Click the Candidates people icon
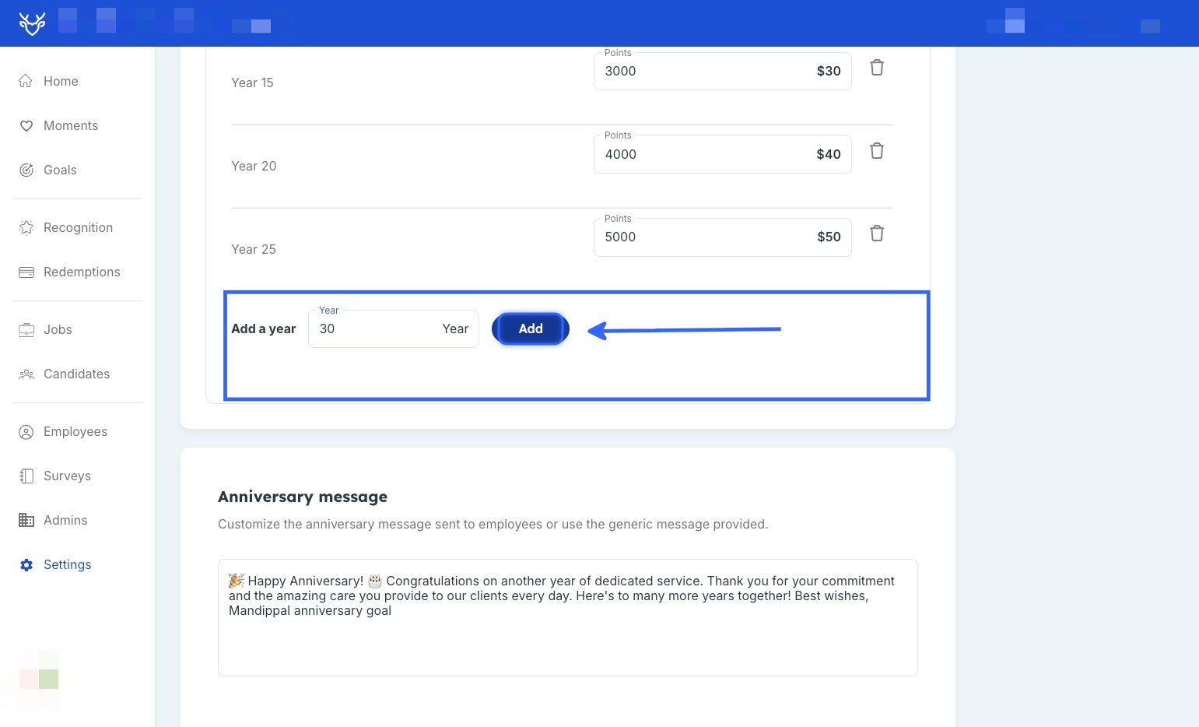 tap(26, 374)
